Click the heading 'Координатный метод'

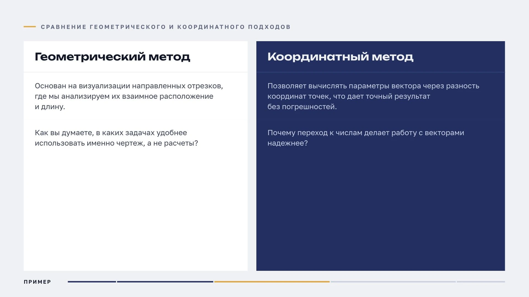pyautogui.click(x=340, y=57)
